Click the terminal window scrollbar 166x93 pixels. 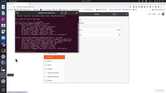(x=78, y=37)
